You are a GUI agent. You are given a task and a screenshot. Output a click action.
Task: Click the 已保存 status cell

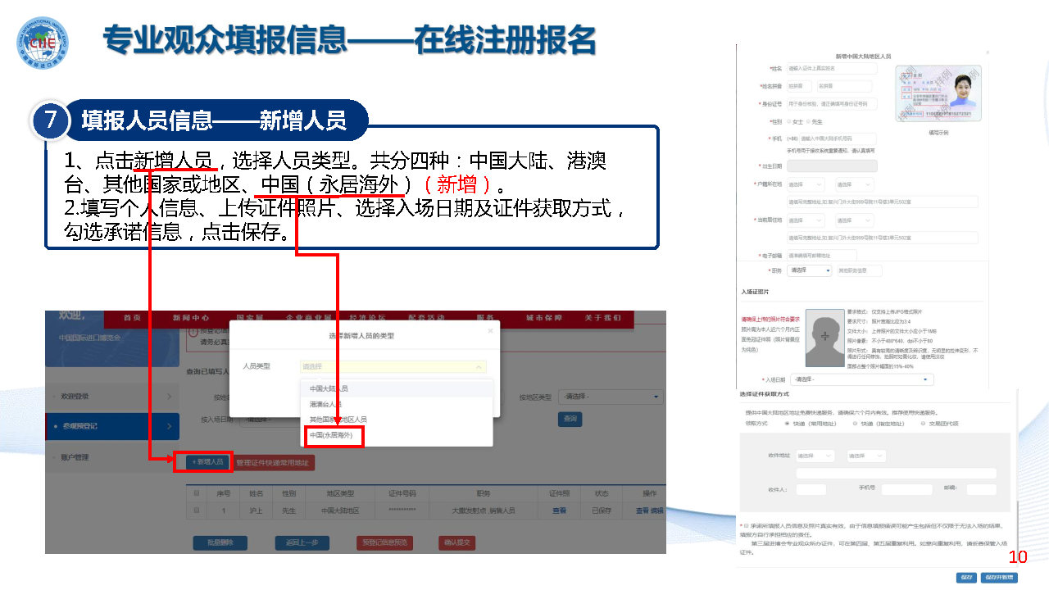pyautogui.click(x=602, y=510)
